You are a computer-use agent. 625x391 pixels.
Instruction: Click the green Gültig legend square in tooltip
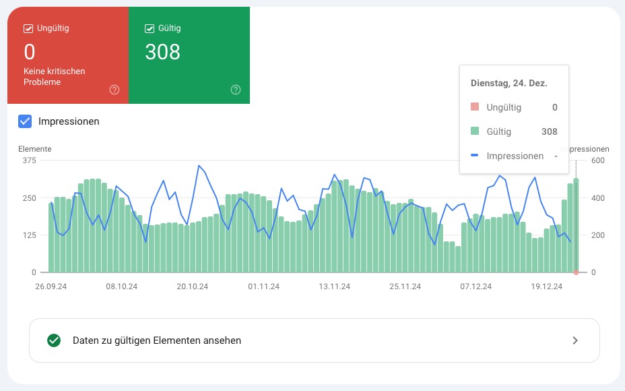pos(475,131)
